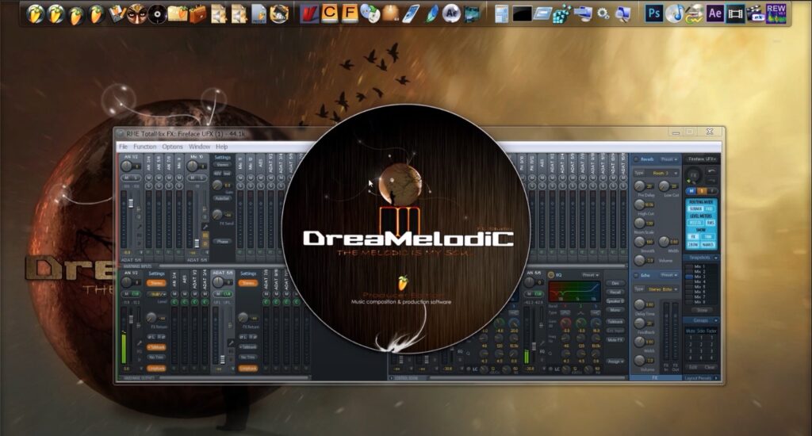
Task: Open the blue feather quill dock icon
Action: tap(431, 14)
